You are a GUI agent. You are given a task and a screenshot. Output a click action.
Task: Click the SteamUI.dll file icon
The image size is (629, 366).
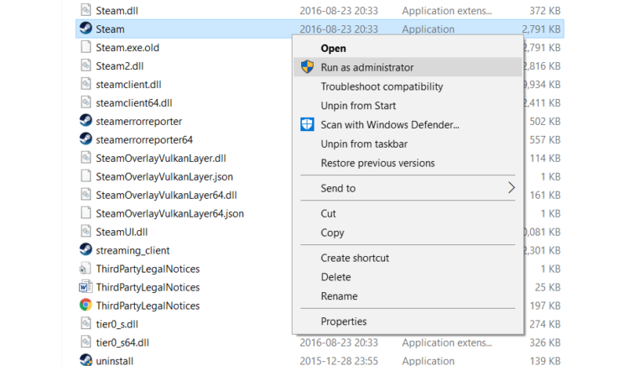86,232
